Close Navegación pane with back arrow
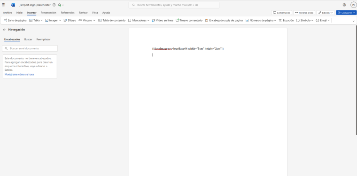The image size is (357, 176). (4, 30)
